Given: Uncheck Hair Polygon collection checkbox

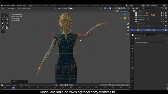Looking at the screenshot, I should (161, 19).
